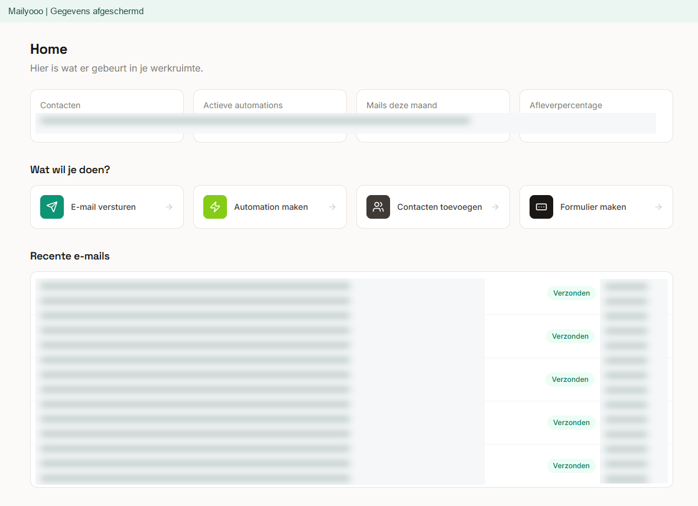Click the 'Afleverpercentage' stat label
This screenshot has width=698, height=506.
pos(566,105)
